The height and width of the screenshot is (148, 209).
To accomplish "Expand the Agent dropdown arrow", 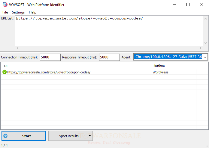I will (x=205, y=57).
